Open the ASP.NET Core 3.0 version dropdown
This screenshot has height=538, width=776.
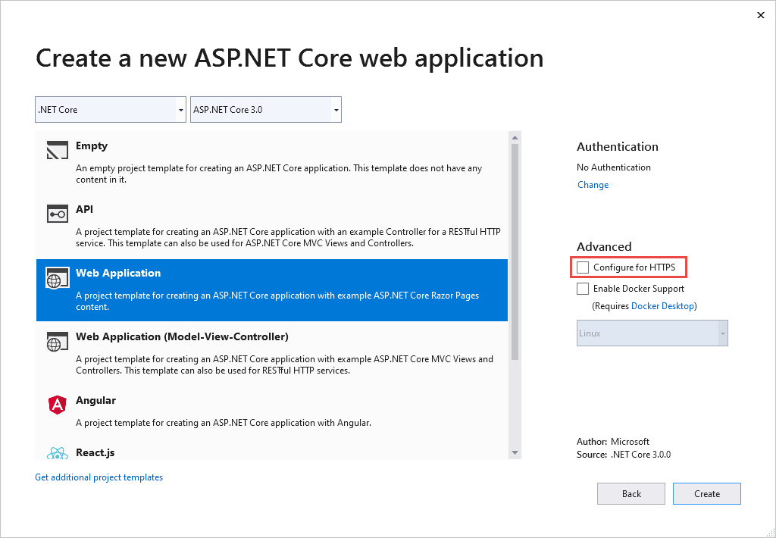pos(266,109)
